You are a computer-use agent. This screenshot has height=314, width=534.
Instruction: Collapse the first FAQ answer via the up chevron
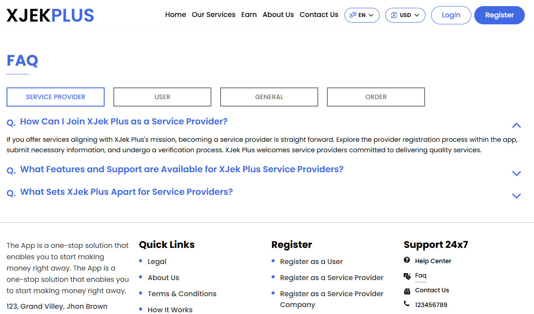pyautogui.click(x=516, y=125)
